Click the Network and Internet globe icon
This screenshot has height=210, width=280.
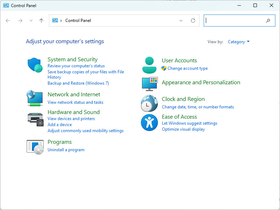coord(35,98)
